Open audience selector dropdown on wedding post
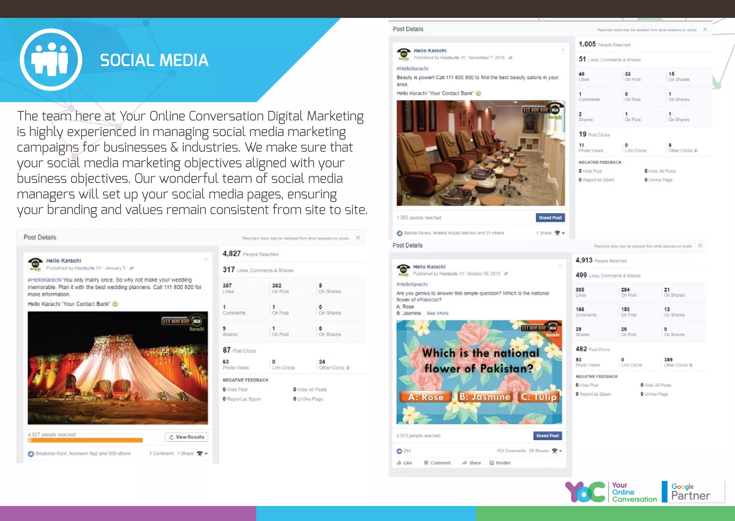The image size is (735, 521). pos(202,454)
